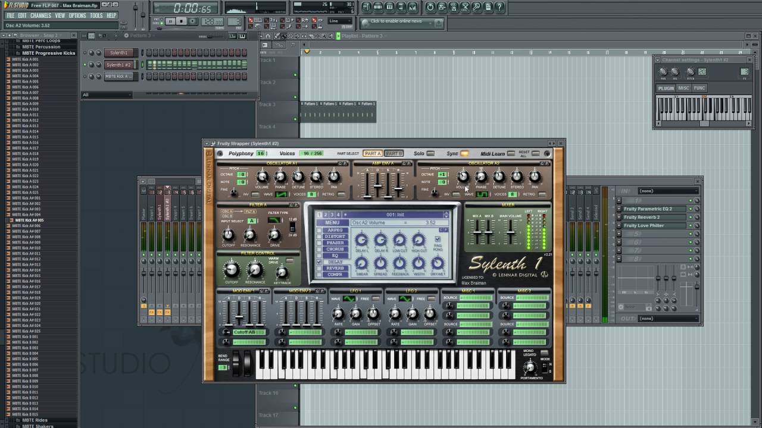Click the undo history toolbar icon

pos(430,7)
